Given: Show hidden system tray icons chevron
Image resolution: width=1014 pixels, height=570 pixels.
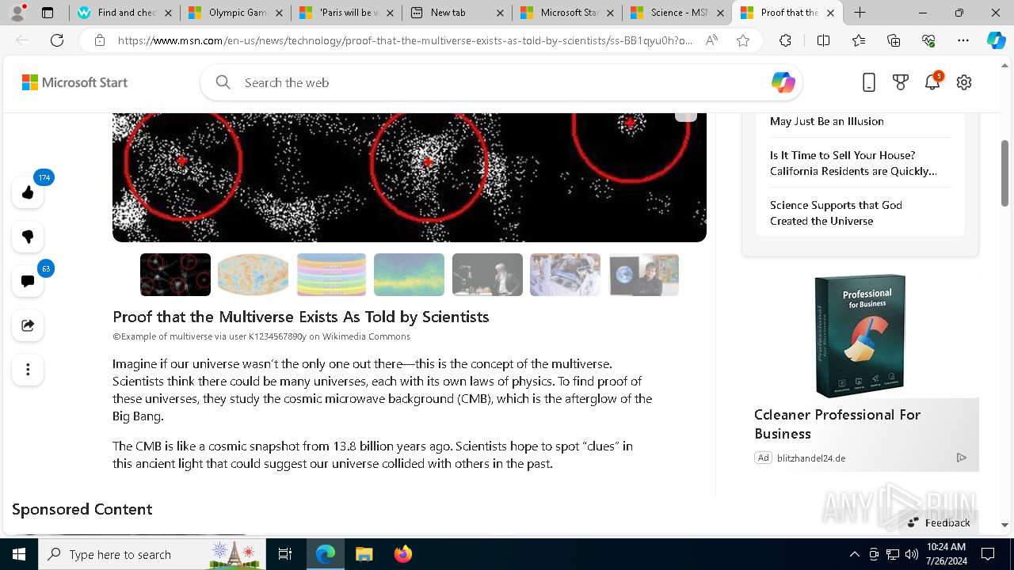Looking at the screenshot, I should coord(854,554).
